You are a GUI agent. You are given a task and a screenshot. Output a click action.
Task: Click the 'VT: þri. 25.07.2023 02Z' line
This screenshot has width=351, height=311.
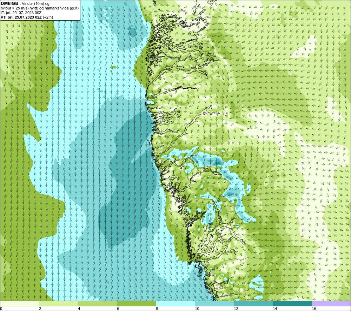pyautogui.click(x=21, y=17)
